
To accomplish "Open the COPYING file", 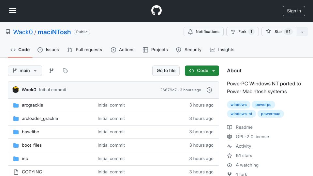I will point(32,172).
